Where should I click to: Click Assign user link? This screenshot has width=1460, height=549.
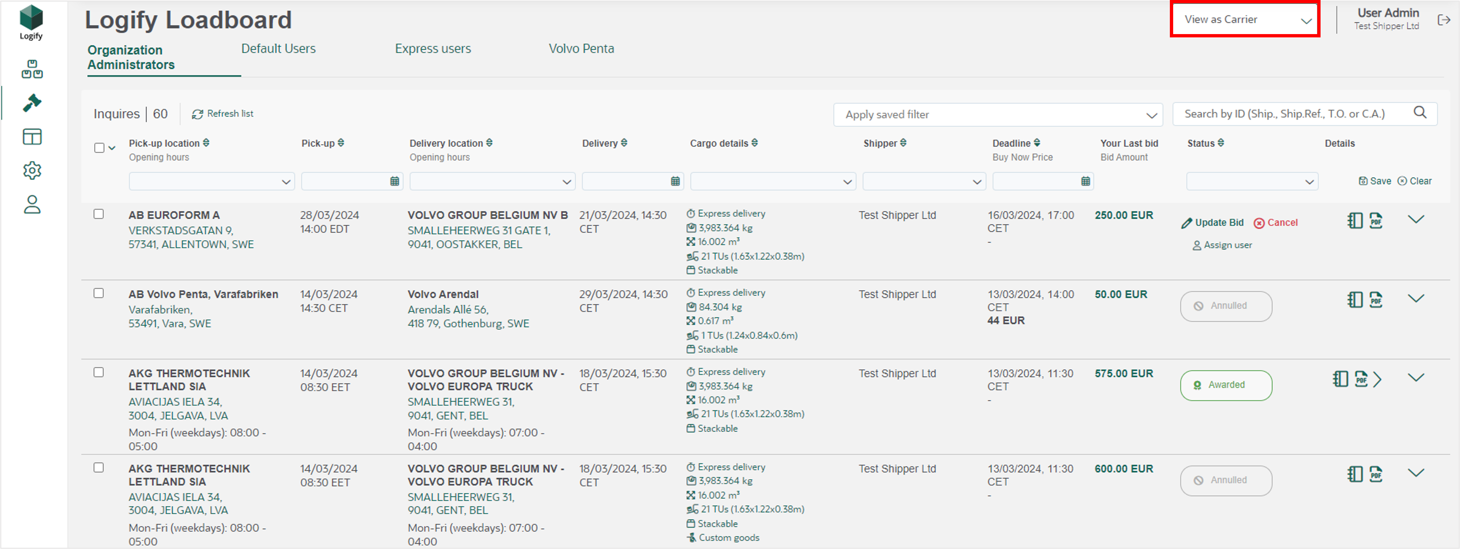tap(1222, 245)
